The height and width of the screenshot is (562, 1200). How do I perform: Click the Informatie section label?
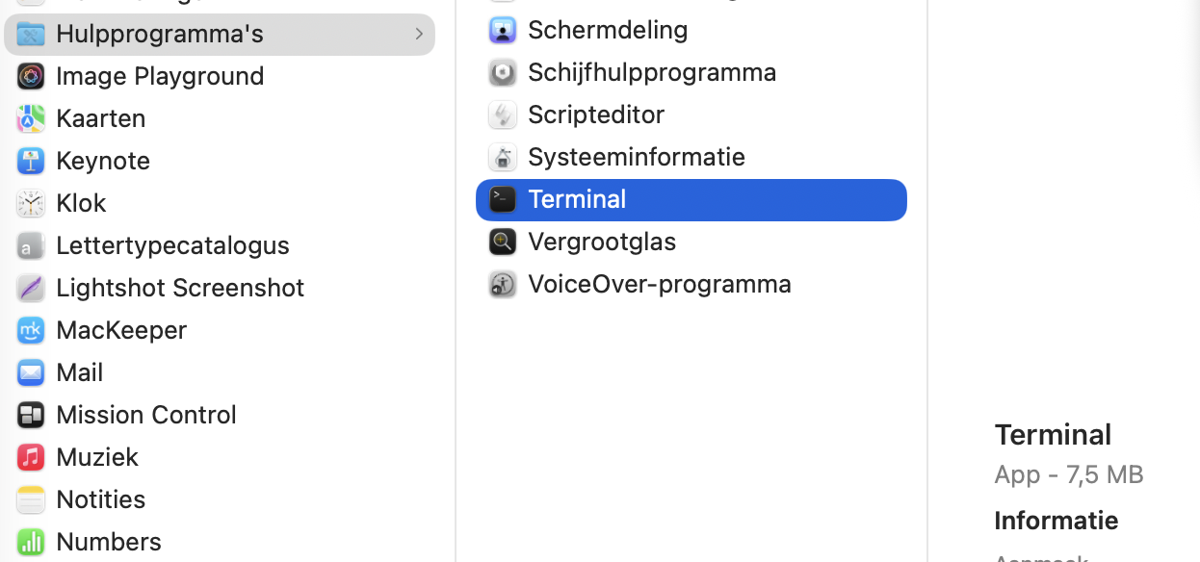pos(1056,520)
